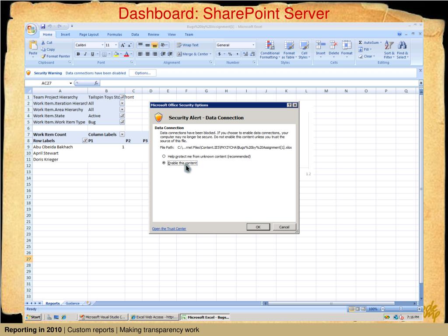This screenshot has width=448, height=336.
Task: Expand the Merge & Center dropdown arrow
Action: 210,54
